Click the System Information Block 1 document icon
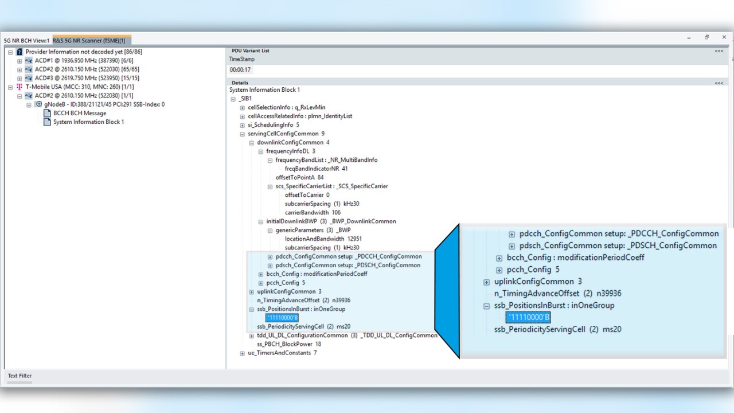 [48, 122]
